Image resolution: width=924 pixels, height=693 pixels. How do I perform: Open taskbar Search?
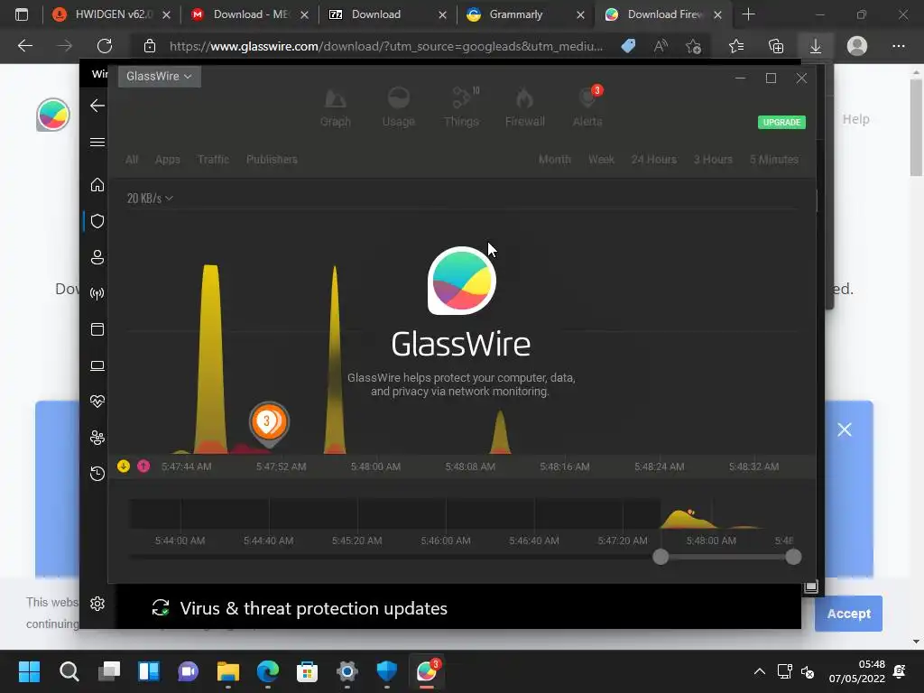click(x=69, y=671)
